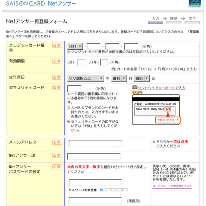Click the security code input field

coord(74,88)
